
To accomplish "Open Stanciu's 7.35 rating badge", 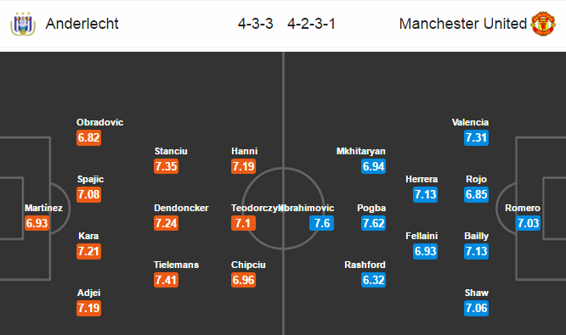I will tap(166, 166).
